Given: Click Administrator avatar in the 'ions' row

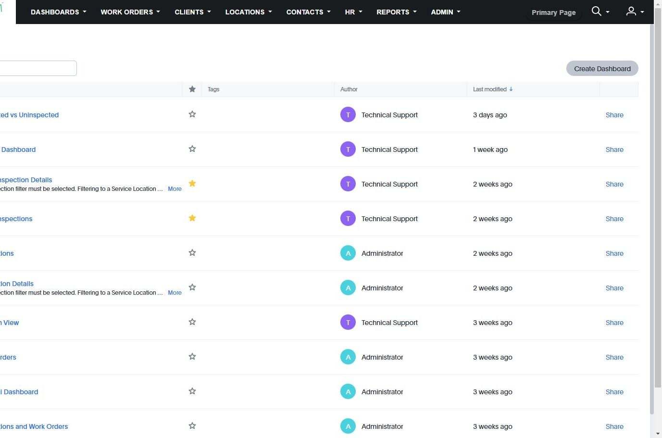Looking at the screenshot, I should point(348,253).
